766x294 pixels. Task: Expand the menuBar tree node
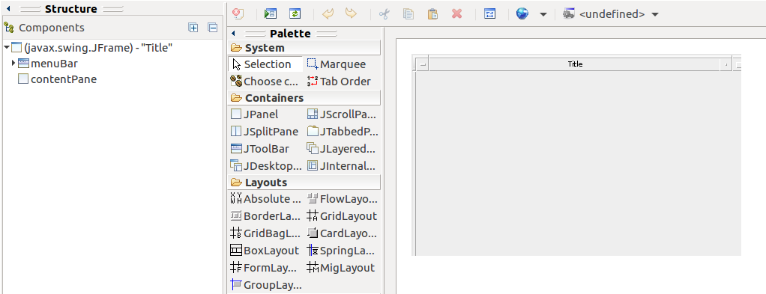tap(13, 63)
